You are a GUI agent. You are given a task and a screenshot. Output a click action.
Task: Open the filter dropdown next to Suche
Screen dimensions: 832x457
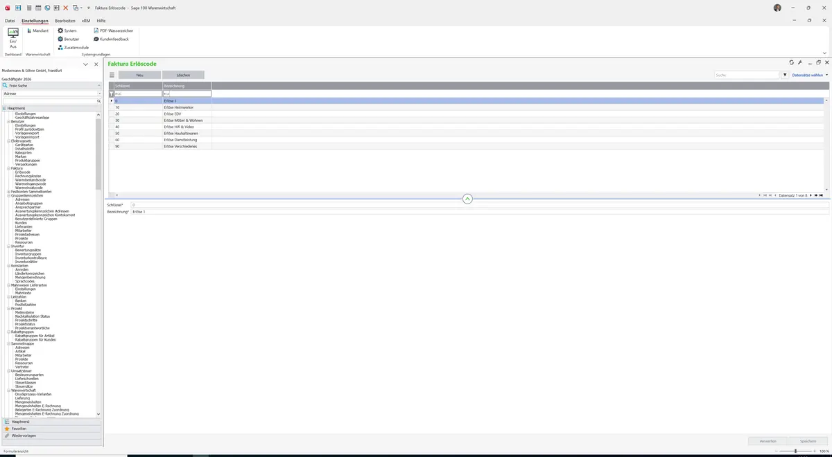785,75
